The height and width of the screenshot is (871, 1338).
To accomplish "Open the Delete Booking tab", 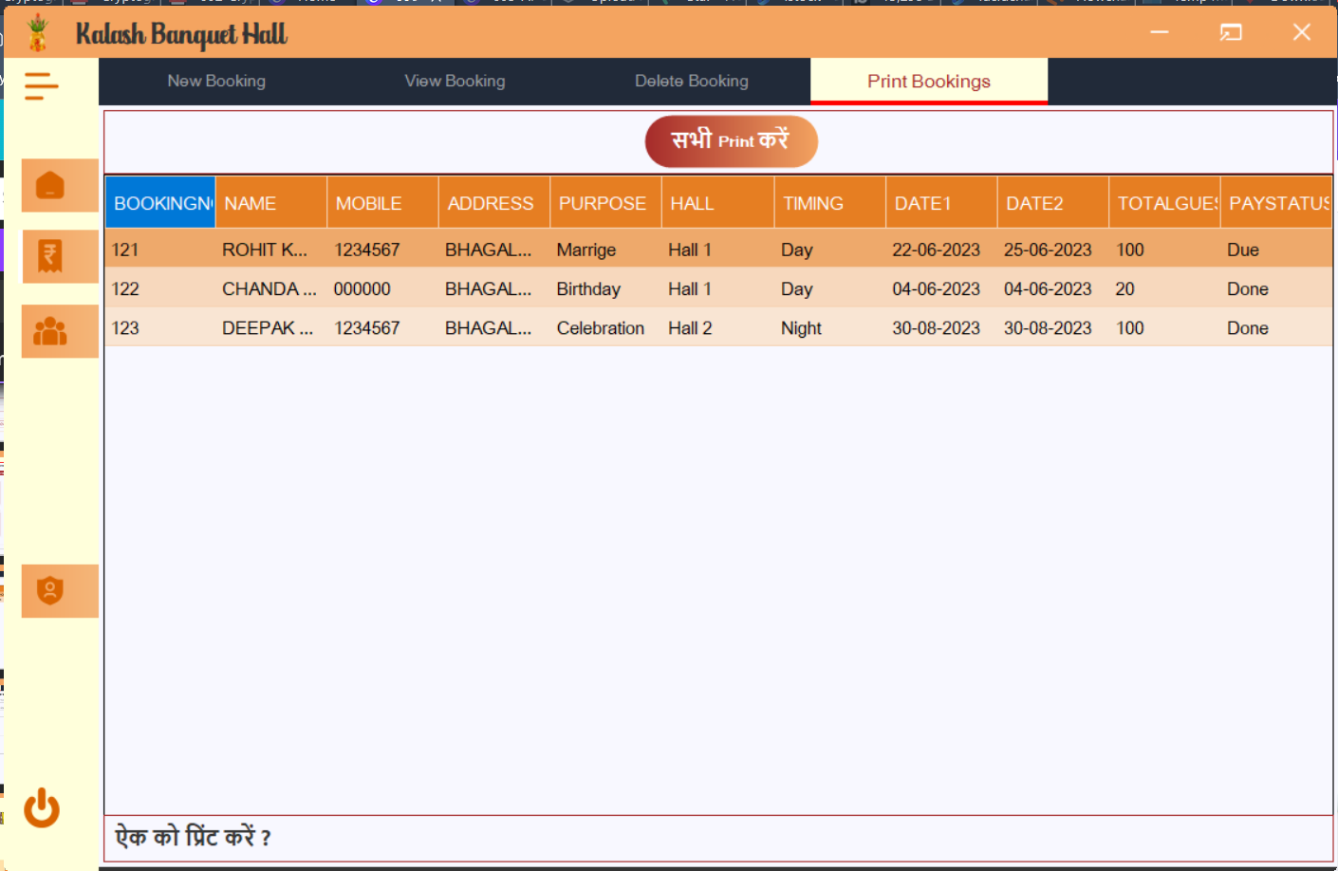I will tap(692, 81).
